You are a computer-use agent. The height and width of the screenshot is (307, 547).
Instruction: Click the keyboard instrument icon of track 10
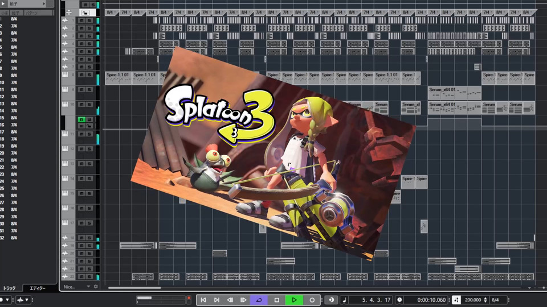[x=65, y=104]
